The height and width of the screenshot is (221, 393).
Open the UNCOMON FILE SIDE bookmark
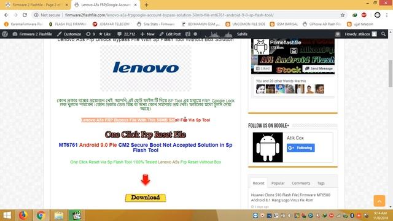[x=246, y=24]
